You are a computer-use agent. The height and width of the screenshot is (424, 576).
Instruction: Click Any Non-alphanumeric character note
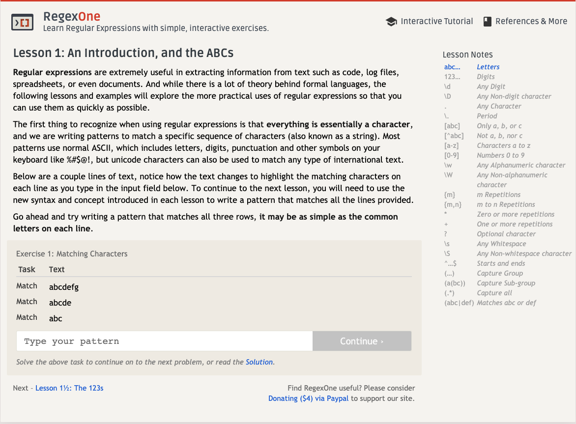pos(512,180)
